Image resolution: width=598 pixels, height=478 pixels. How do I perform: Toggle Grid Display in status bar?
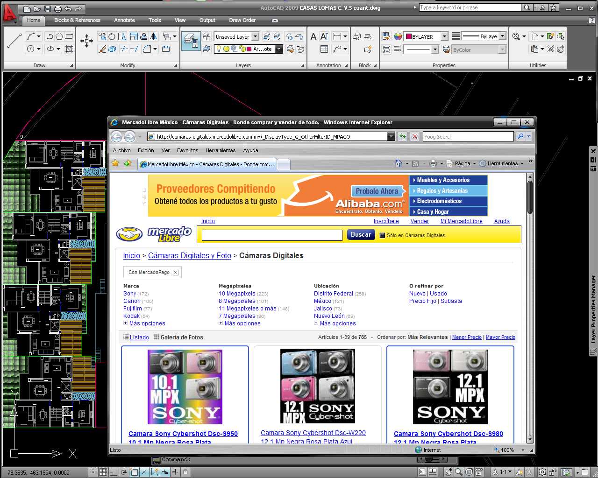click(x=103, y=472)
